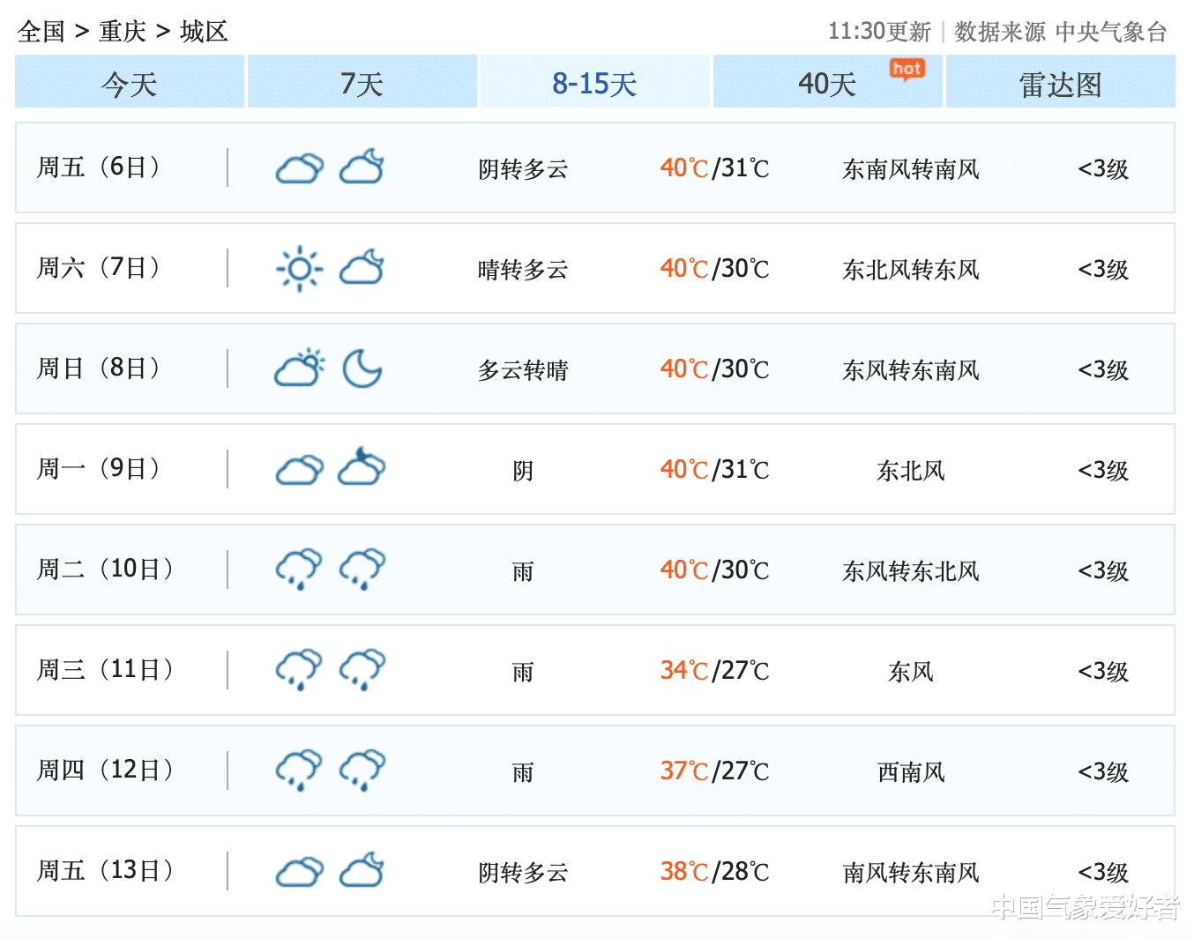Click the night cloud icon for Monday 9日
This screenshot has width=1194, height=938.
(x=362, y=468)
